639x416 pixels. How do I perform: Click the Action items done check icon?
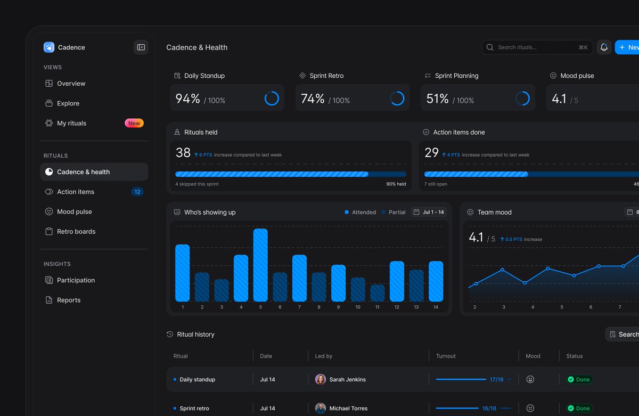pos(426,132)
